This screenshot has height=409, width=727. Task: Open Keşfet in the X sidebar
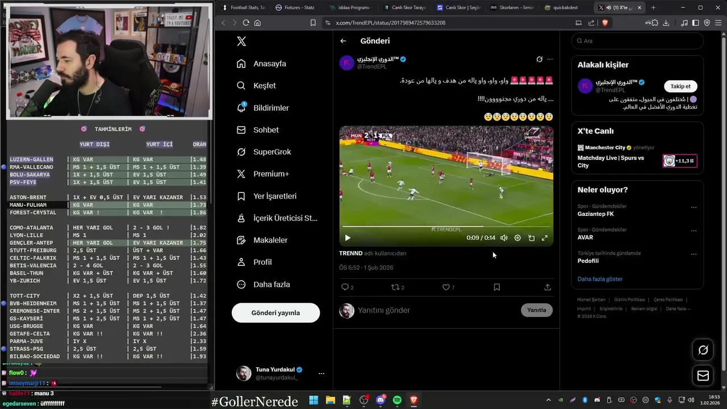tap(256, 86)
